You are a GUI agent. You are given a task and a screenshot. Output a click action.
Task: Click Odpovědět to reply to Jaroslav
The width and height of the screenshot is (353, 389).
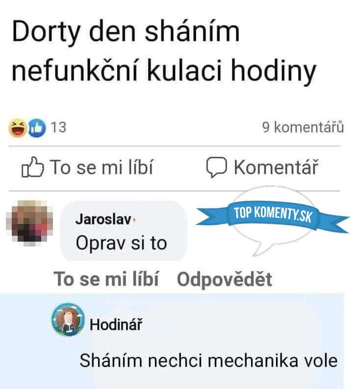pos(225,279)
